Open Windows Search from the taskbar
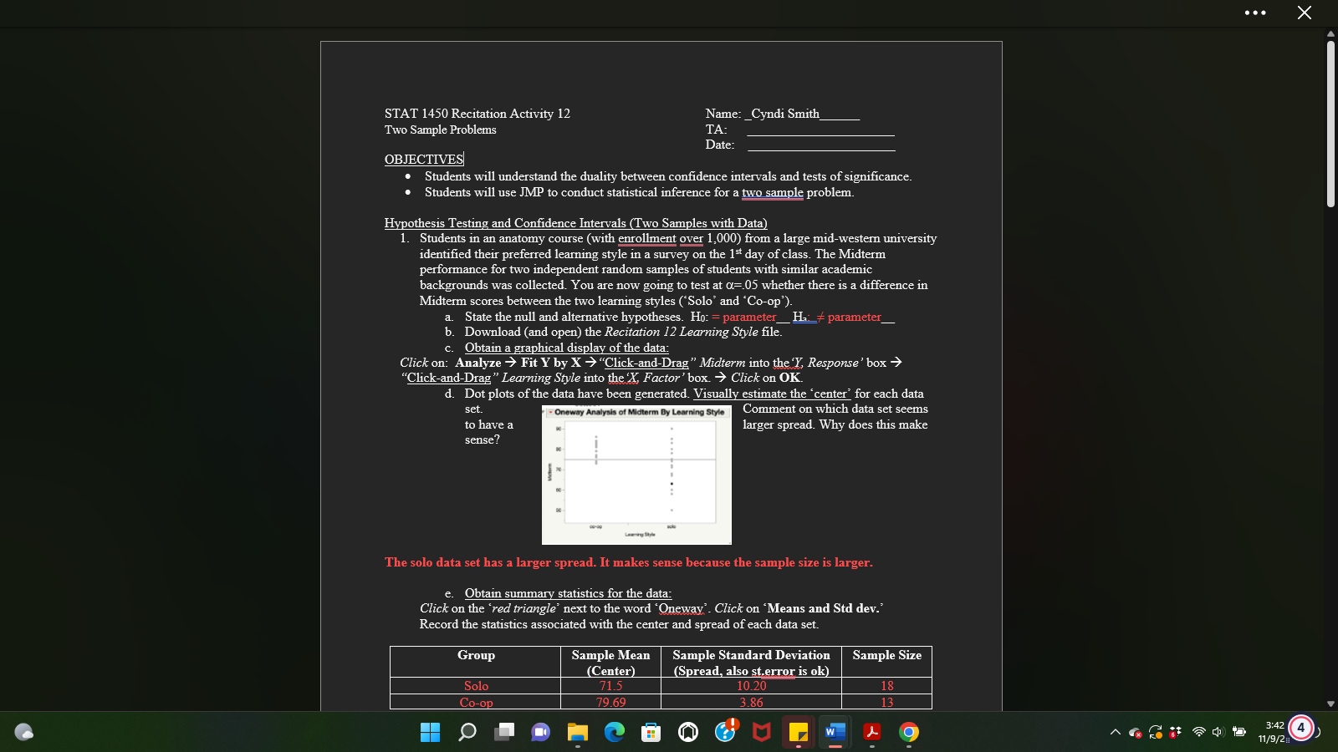This screenshot has width=1338, height=752. click(467, 732)
